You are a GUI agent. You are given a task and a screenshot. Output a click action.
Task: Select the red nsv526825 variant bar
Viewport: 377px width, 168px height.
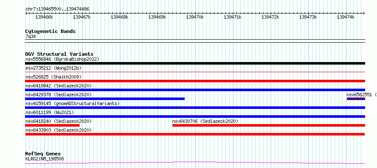(x=195, y=81)
